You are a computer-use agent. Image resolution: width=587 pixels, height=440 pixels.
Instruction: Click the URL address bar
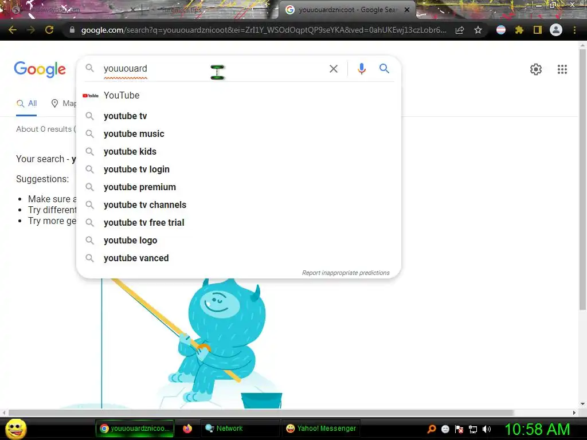click(x=264, y=30)
